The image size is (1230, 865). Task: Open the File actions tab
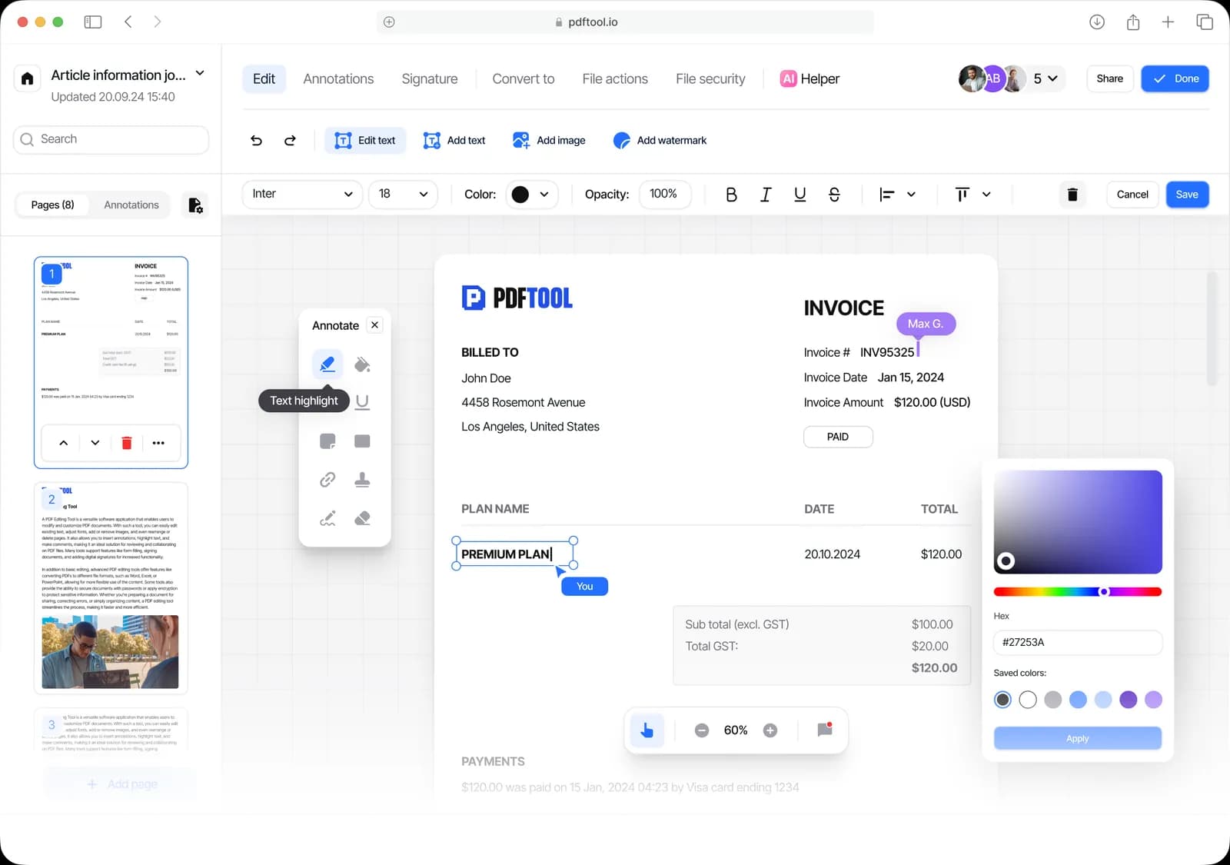(615, 79)
